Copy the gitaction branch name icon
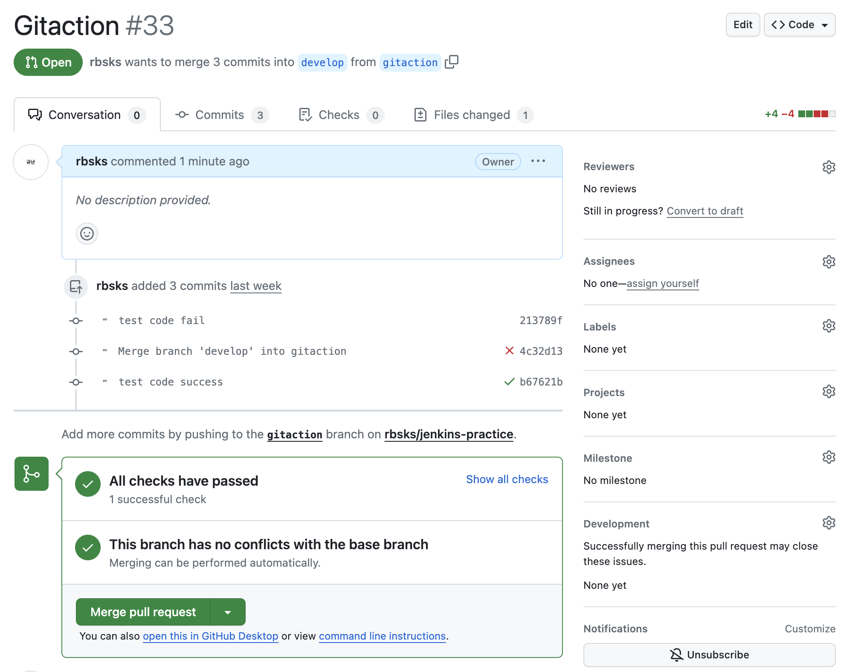Image resolution: width=858 pixels, height=672 pixels. (x=451, y=62)
